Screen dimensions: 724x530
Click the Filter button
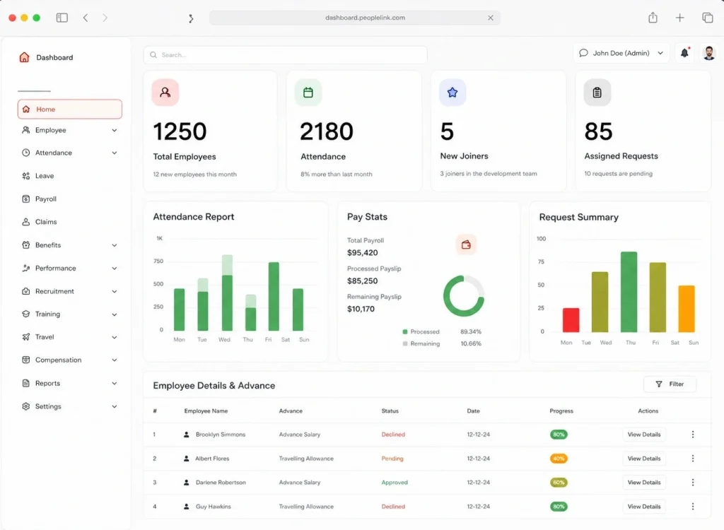[x=670, y=384]
